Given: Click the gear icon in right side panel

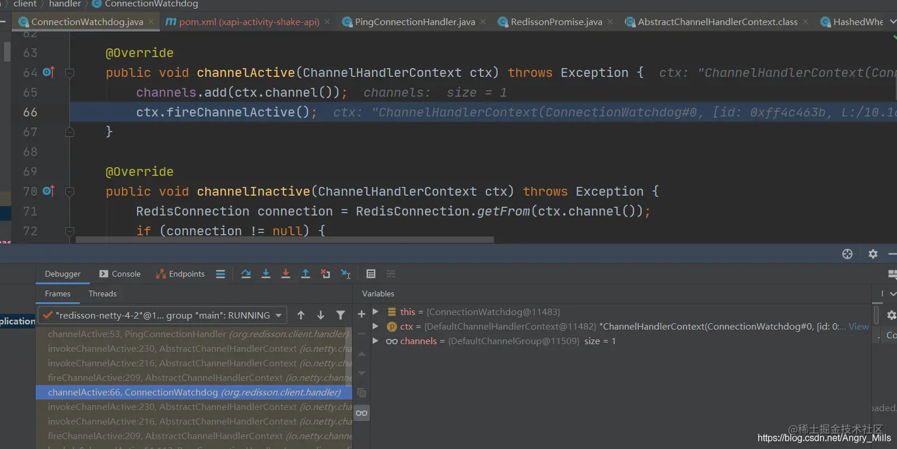Looking at the screenshot, I should pos(891,315).
